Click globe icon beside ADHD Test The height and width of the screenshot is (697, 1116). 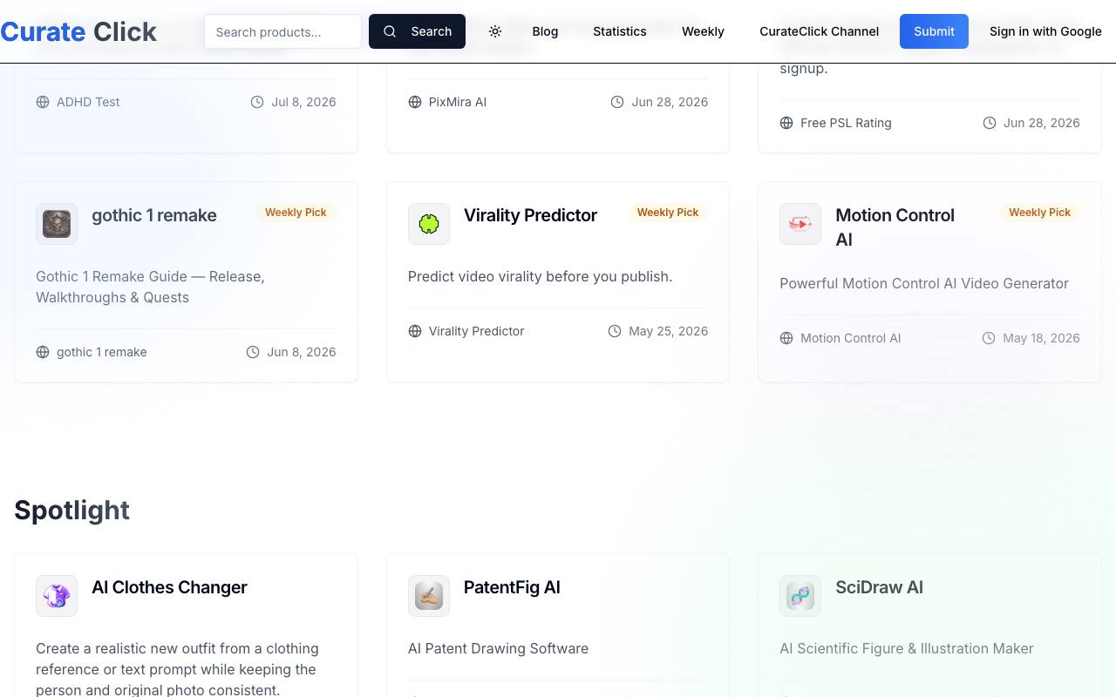(x=43, y=102)
